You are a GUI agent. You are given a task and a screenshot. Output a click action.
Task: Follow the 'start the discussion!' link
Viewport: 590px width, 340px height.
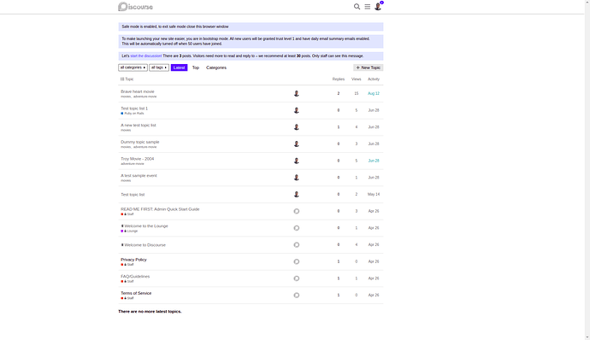pos(146,56)
